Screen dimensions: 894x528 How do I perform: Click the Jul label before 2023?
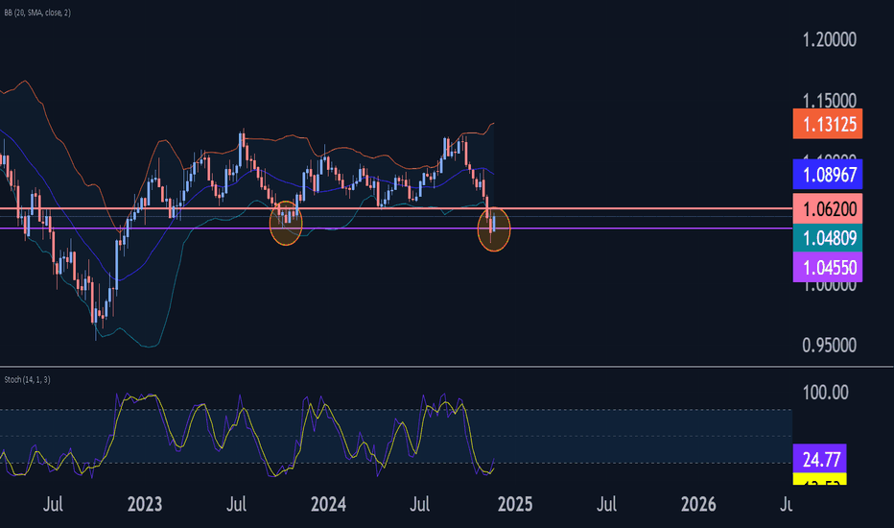(x=53, y=504)
